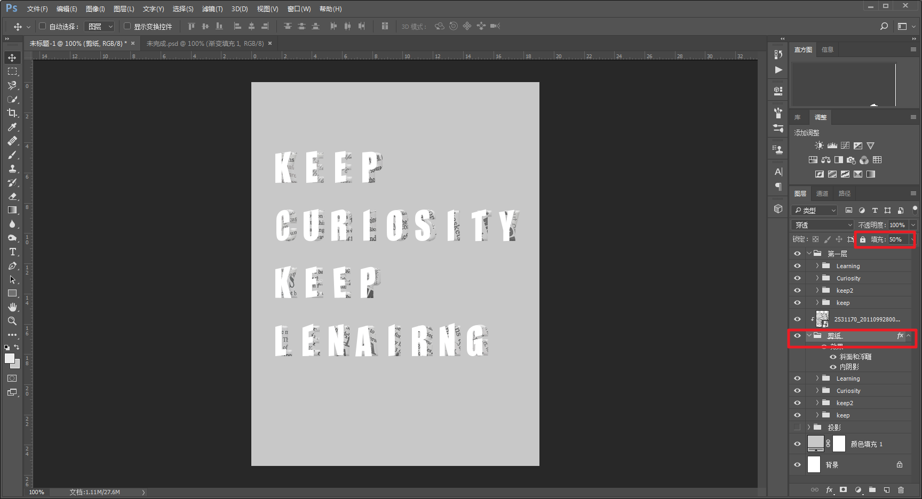
Task: Select the Gradient tool
Action: coord(12,210)
